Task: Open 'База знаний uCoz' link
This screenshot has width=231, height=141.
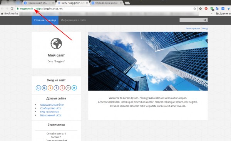Action: (51, 115)
